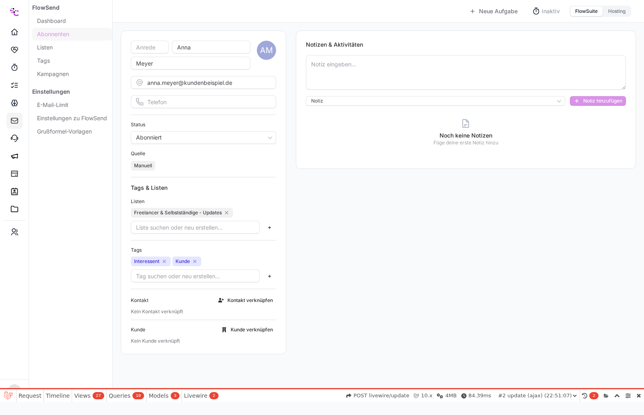Select the mail envelope icon in the sidebar
Image resolution: width=644 pixels, height=415 pixels.
coord(14,121)
